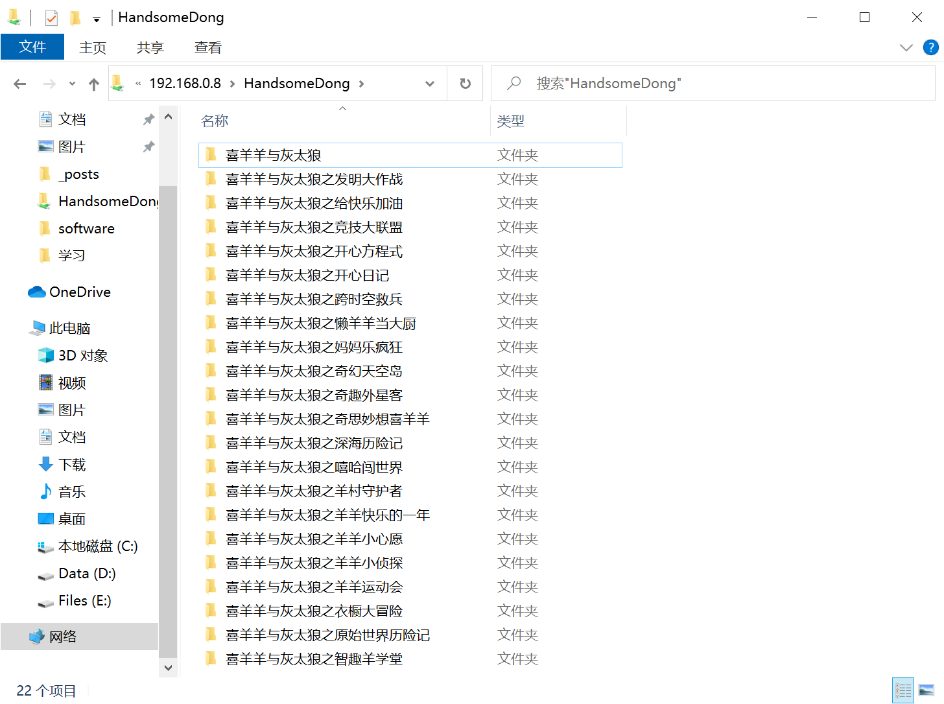
Task: Switch to details view layout
Action: (x=903, y=690)
